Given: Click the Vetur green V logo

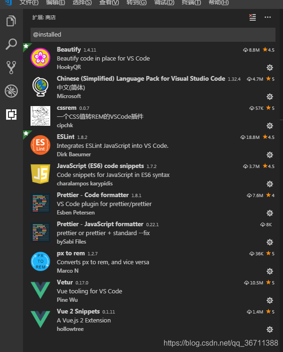Looking at the screenshot, I should tap(40, 290).
